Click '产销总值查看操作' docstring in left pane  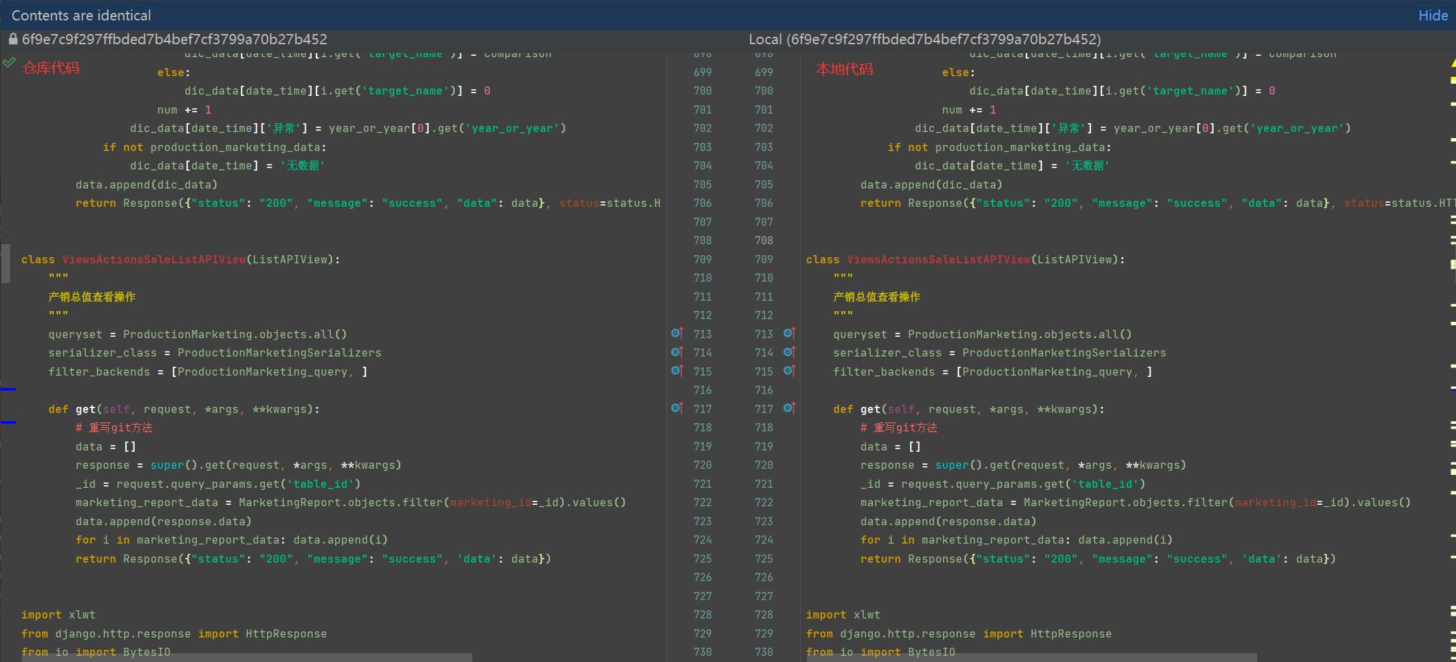point(92,297)
